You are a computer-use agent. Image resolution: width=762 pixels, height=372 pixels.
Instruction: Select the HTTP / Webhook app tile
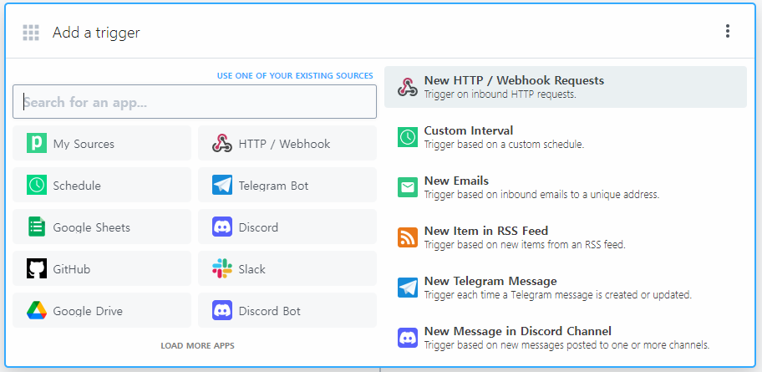[287, 143]
